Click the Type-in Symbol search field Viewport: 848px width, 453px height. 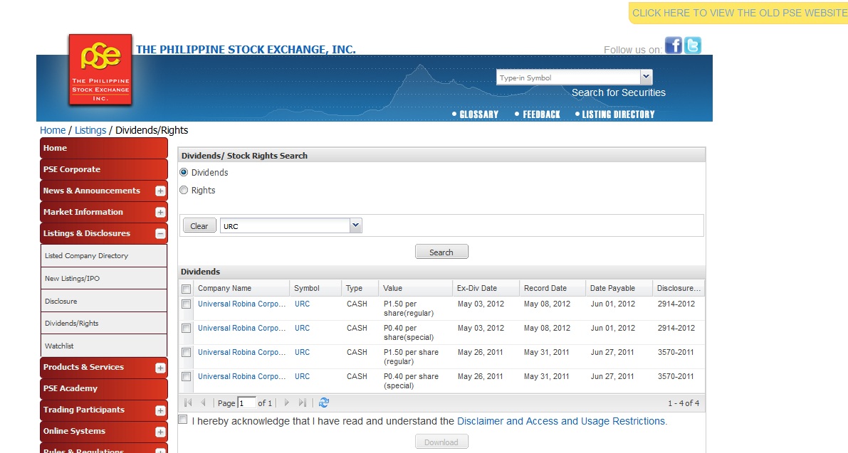click(568, 78)
